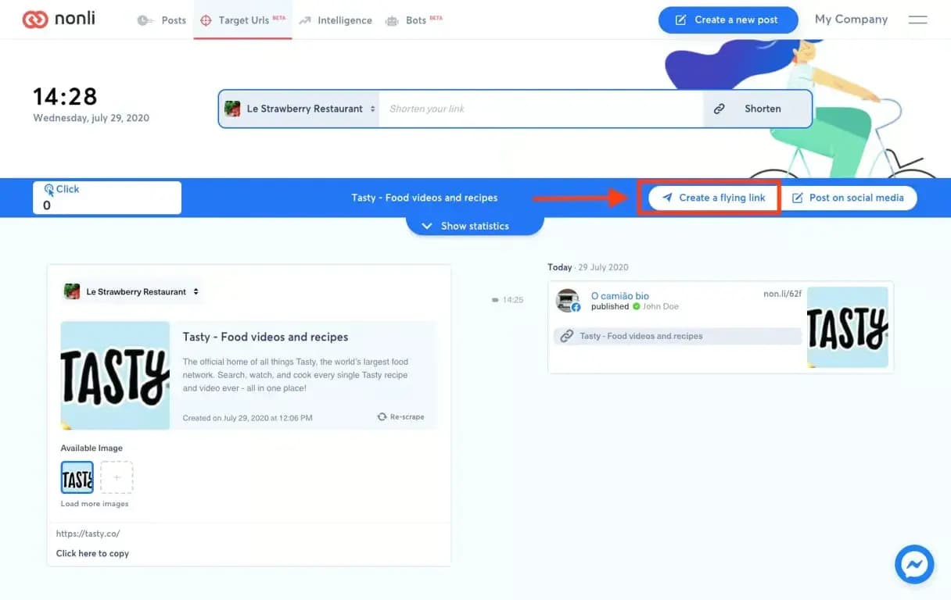This screenshot has width=951, height=600.
Task: Click the John Doe author name
Action: (x=661, y=306)
